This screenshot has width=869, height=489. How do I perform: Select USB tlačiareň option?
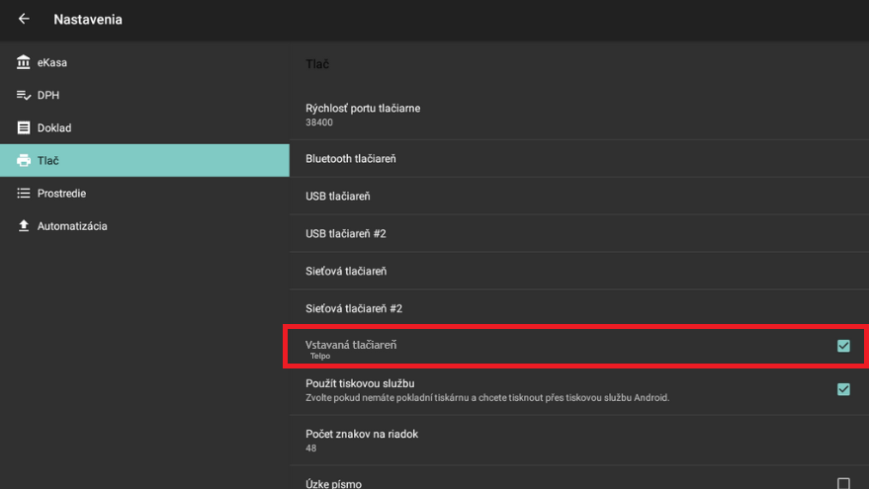(338, 197)
